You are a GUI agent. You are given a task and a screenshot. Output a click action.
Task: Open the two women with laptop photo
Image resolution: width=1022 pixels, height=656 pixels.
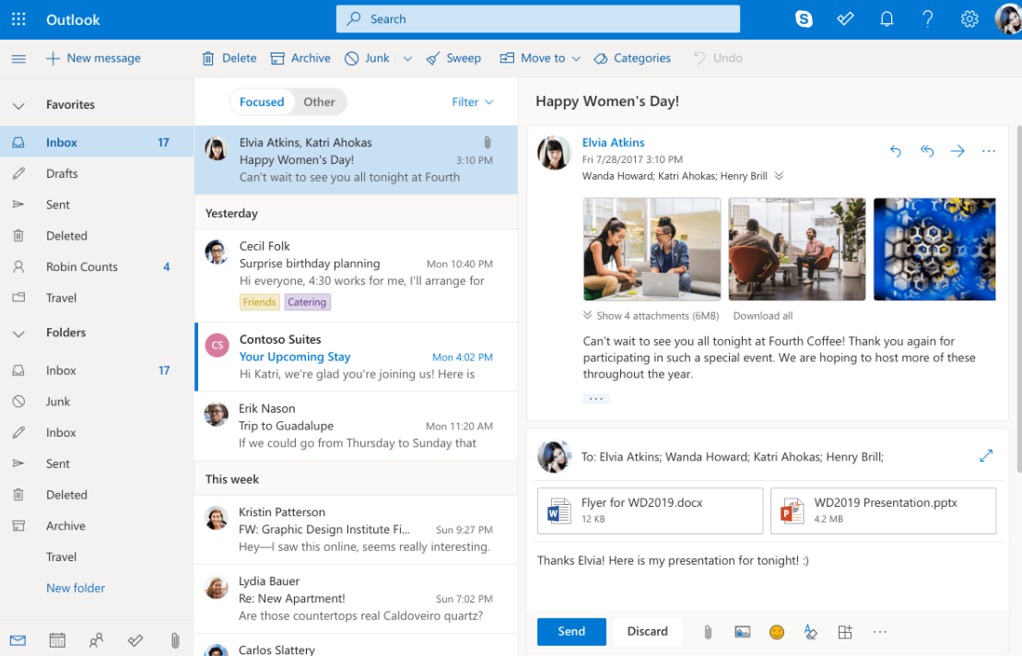652,250
